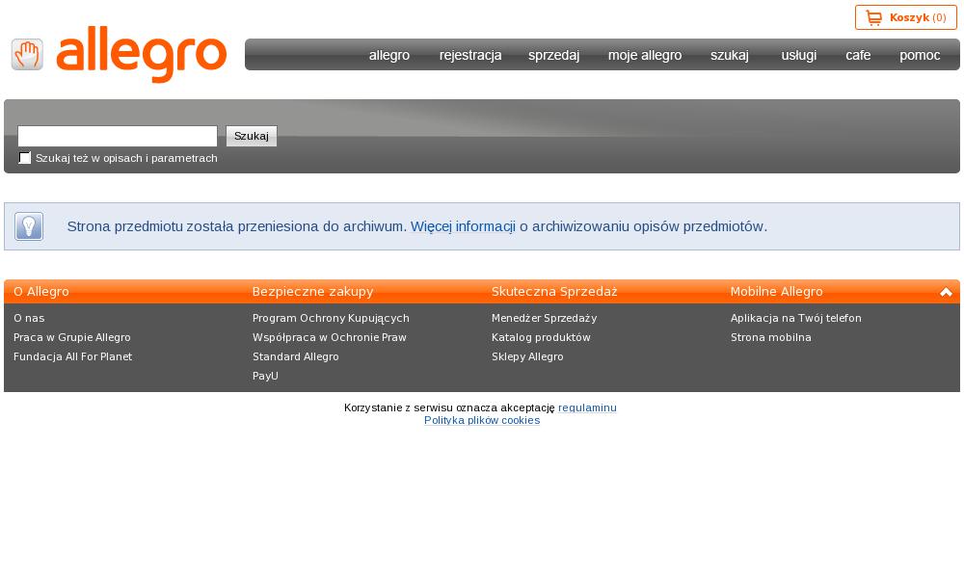Visit the Sklepy Allegro link

527,356
